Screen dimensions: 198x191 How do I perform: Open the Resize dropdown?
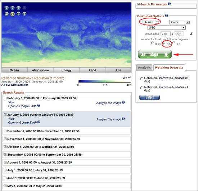(151, 22)
